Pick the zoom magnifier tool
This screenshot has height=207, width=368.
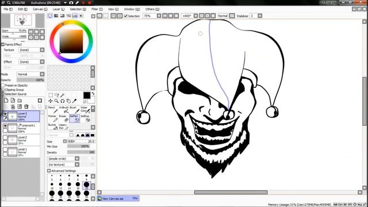tap(56, 101)
